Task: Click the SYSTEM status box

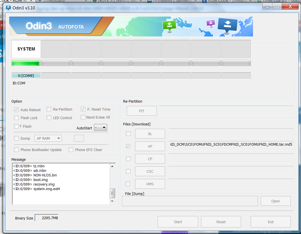Action: tap(26, 49)
